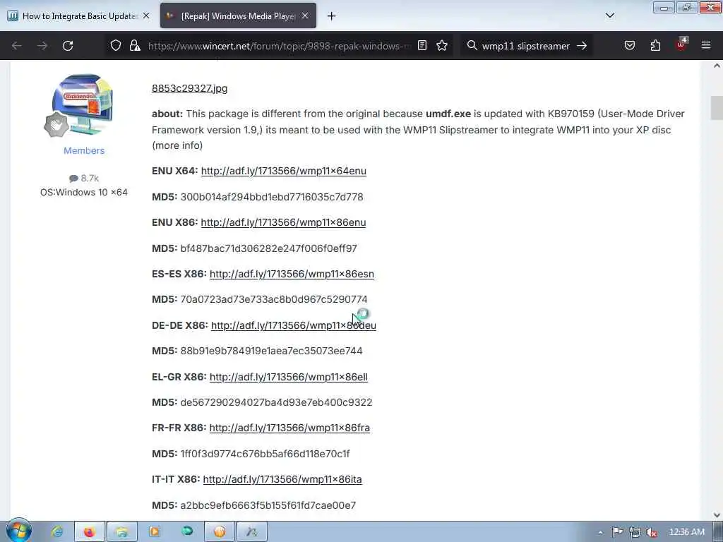Toggle reader view icon
Viewport: 723px width, 542px height.
point(422,45)
